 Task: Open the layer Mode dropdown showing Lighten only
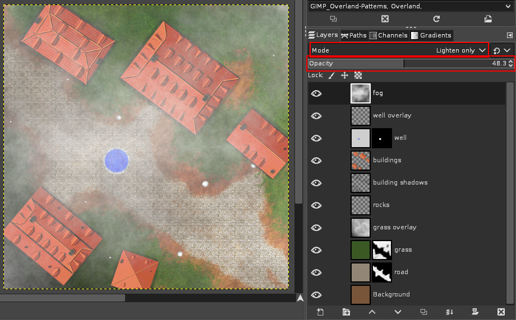(x=399, y=50)
